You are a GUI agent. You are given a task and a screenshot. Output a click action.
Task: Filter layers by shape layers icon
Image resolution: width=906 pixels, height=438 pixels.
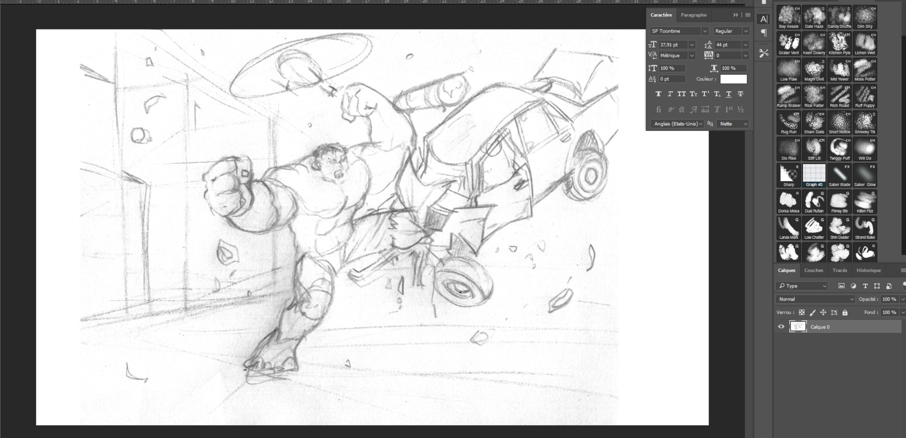point(877,286)
